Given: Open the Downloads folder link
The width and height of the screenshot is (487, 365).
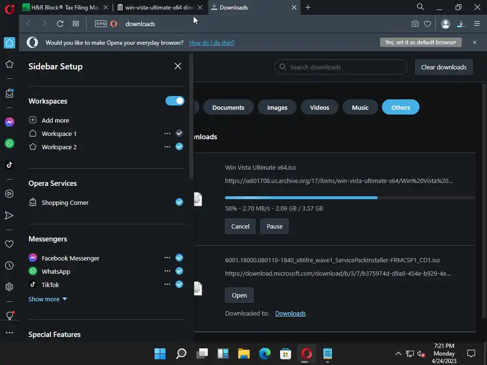Looking at the screenshot, I should (x=291, y=314).
